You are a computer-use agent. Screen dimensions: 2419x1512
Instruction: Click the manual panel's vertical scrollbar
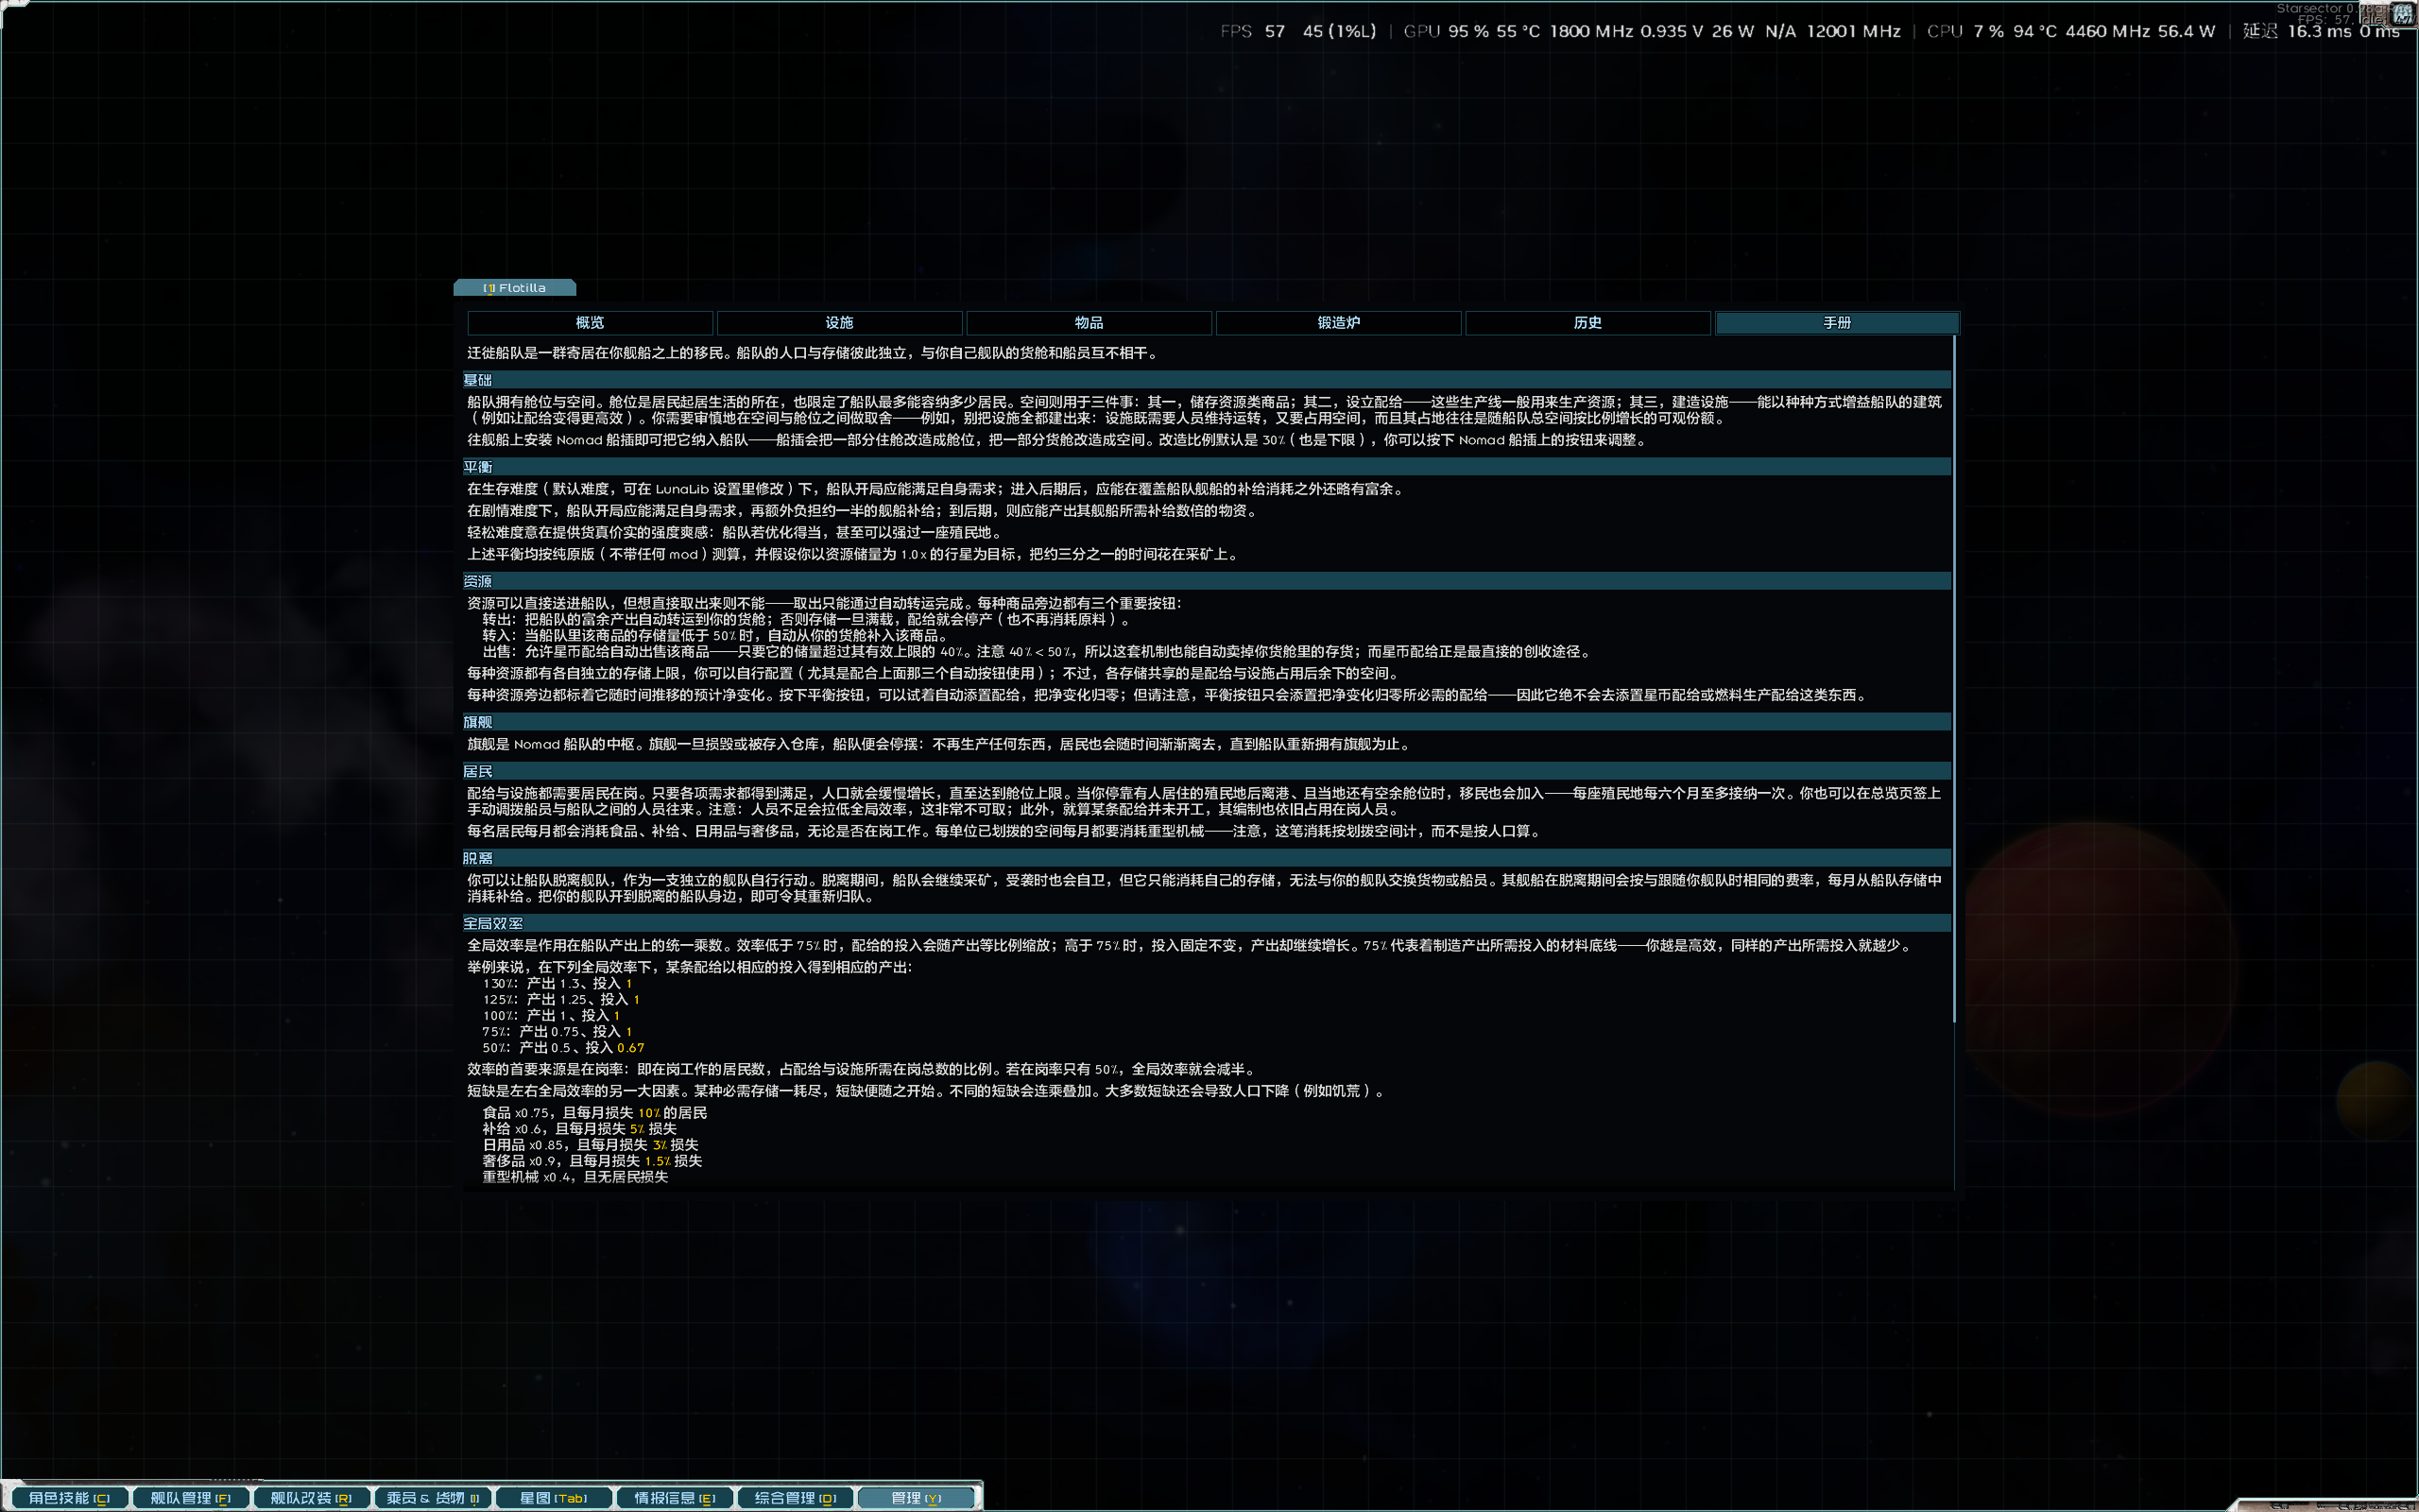point(1954,680)
